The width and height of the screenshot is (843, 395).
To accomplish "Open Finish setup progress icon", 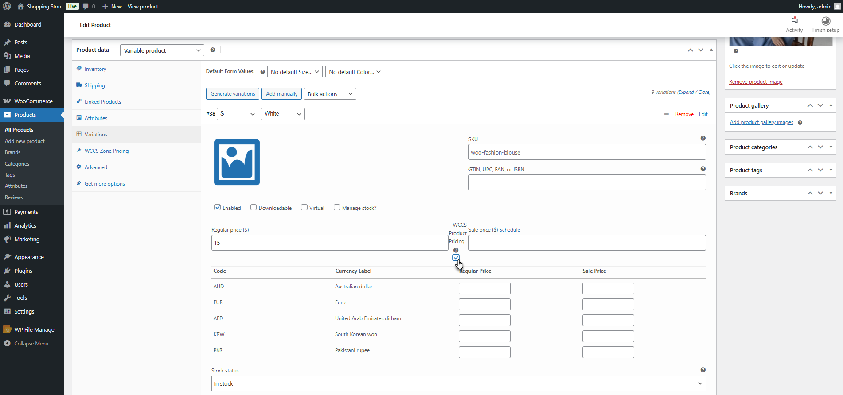I will click(826, 21).
